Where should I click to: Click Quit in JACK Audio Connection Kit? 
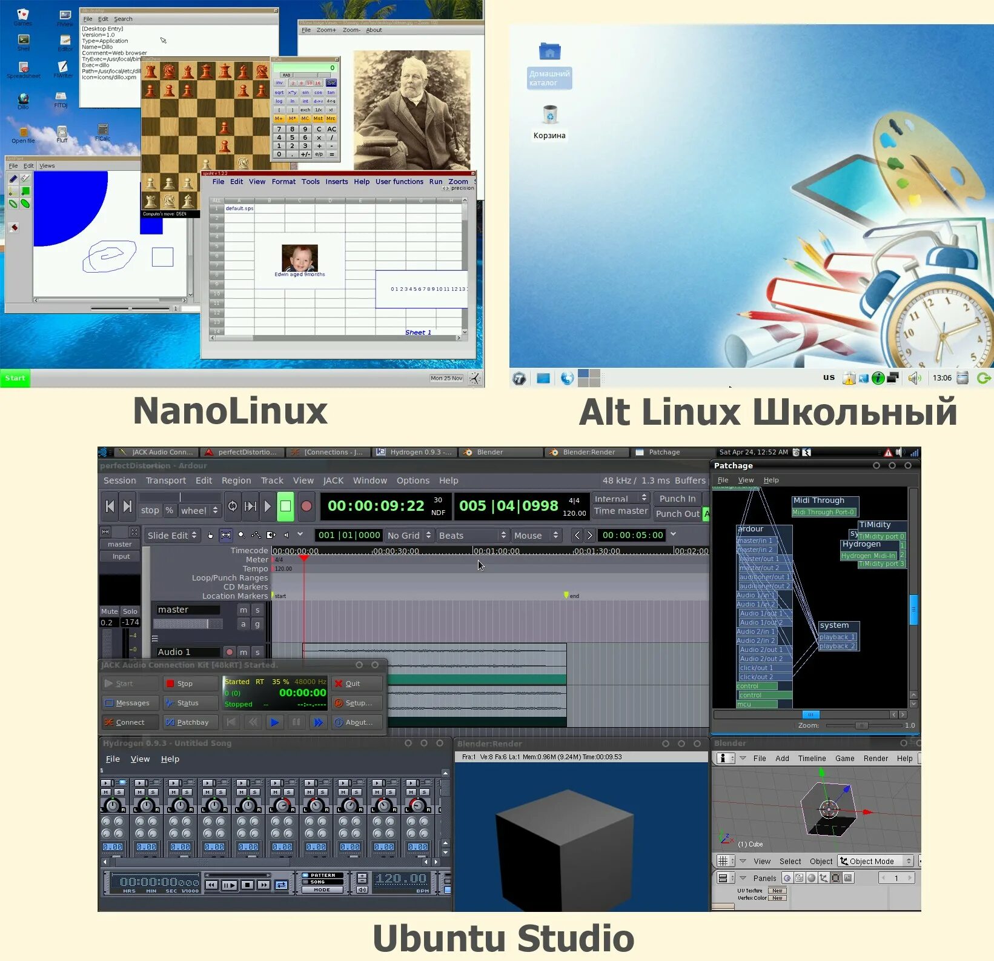pos(357,683)
